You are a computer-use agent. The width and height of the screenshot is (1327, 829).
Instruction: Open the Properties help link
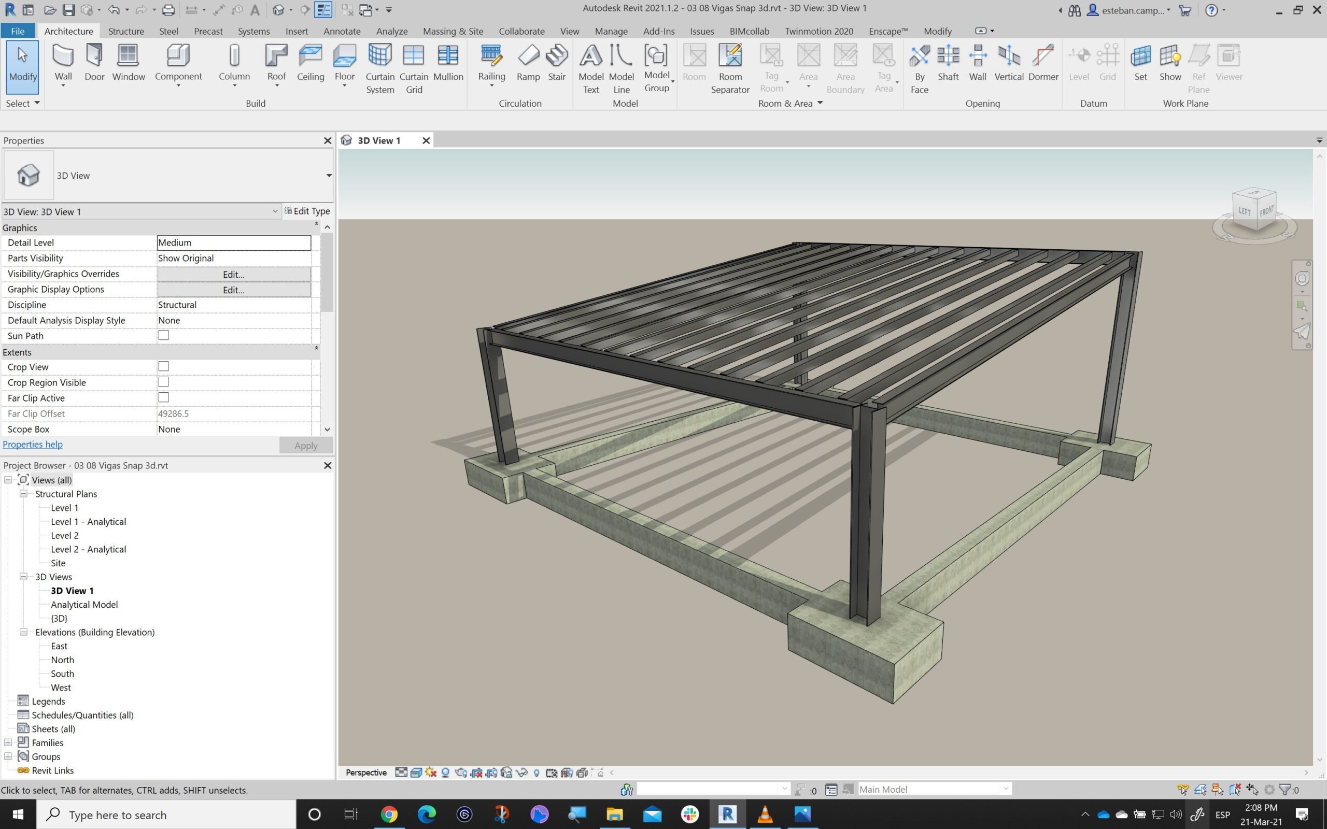pos(33,445)
